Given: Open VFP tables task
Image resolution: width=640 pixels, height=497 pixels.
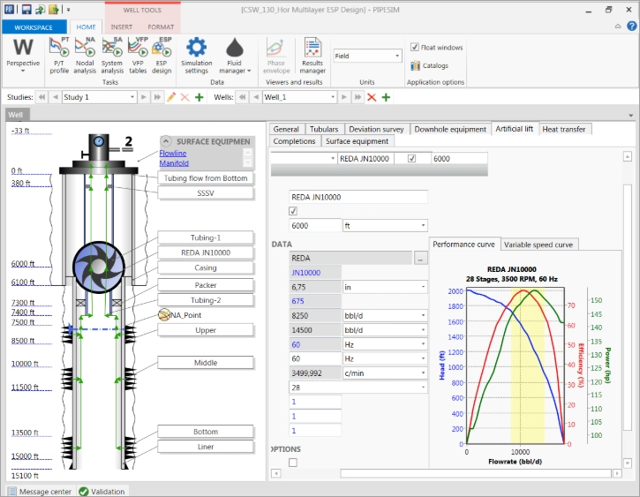Looking at the screenshot, I should click(138, 56).
